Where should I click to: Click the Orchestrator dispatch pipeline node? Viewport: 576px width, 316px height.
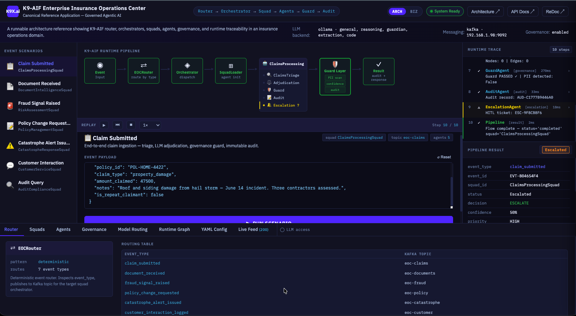point(187,71)
